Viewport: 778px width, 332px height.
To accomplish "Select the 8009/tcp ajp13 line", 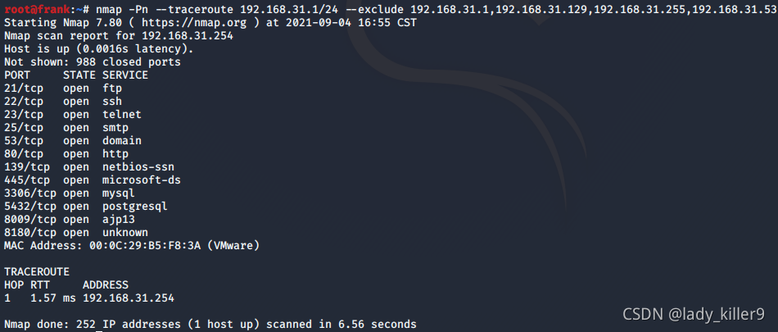I will [70, 219].
